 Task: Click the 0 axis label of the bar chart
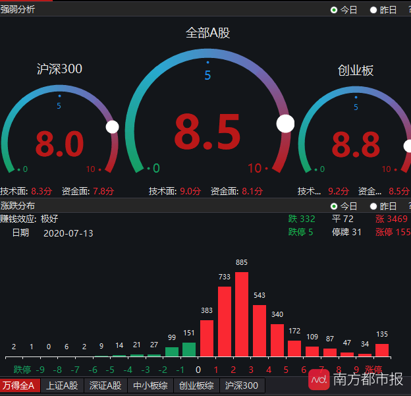point(198,370)
